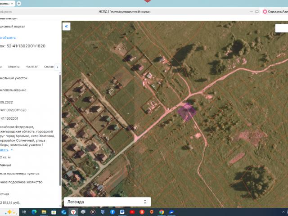
Task: Click the cadastral value 514,14 руб. text
Action: tap(11, 202)
